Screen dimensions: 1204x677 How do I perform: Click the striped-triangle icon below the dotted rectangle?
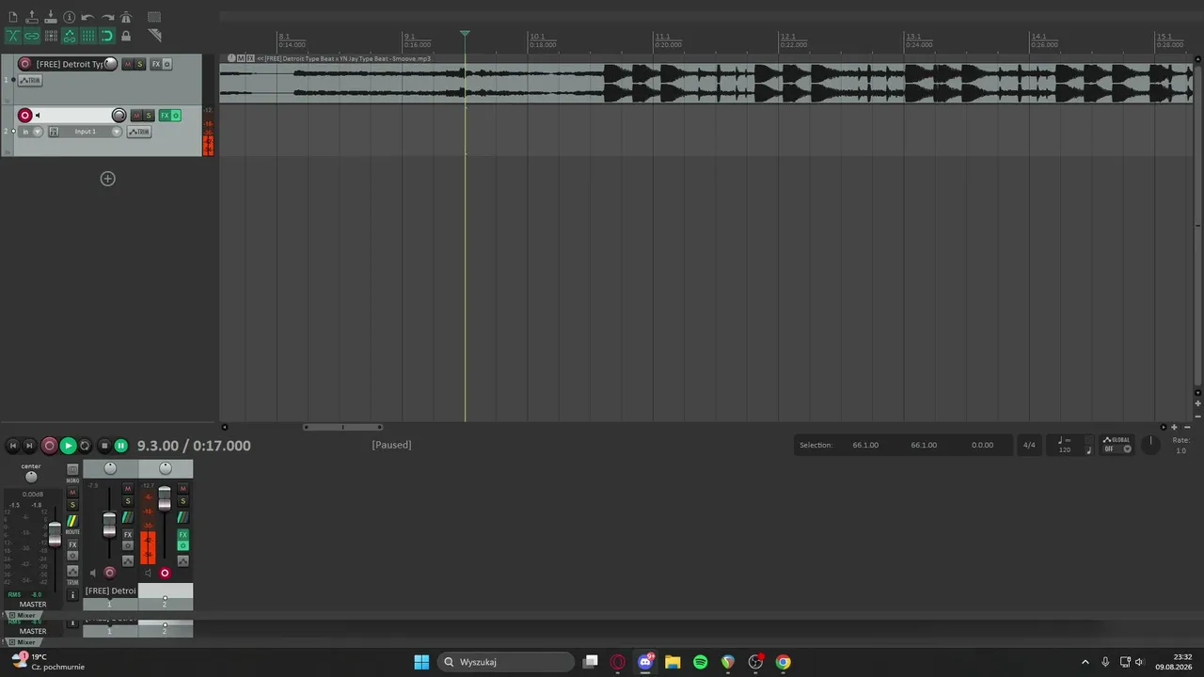coord(155,35)
